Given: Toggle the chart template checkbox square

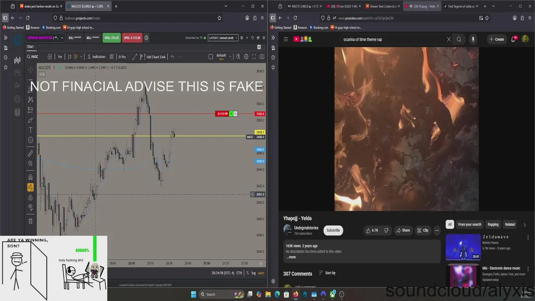Looking at the screenshot, I should tap(211, 56).
